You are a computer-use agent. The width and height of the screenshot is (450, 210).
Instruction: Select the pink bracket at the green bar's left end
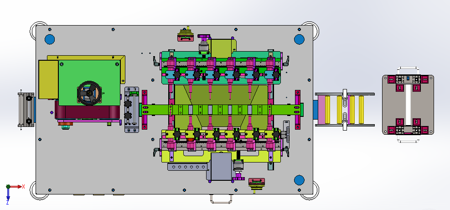point(145,110)
